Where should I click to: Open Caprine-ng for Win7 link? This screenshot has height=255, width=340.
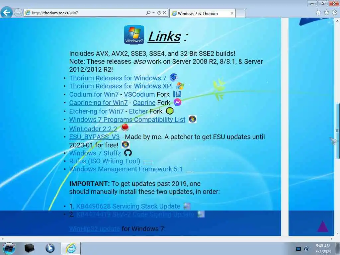tap(98, 103)
